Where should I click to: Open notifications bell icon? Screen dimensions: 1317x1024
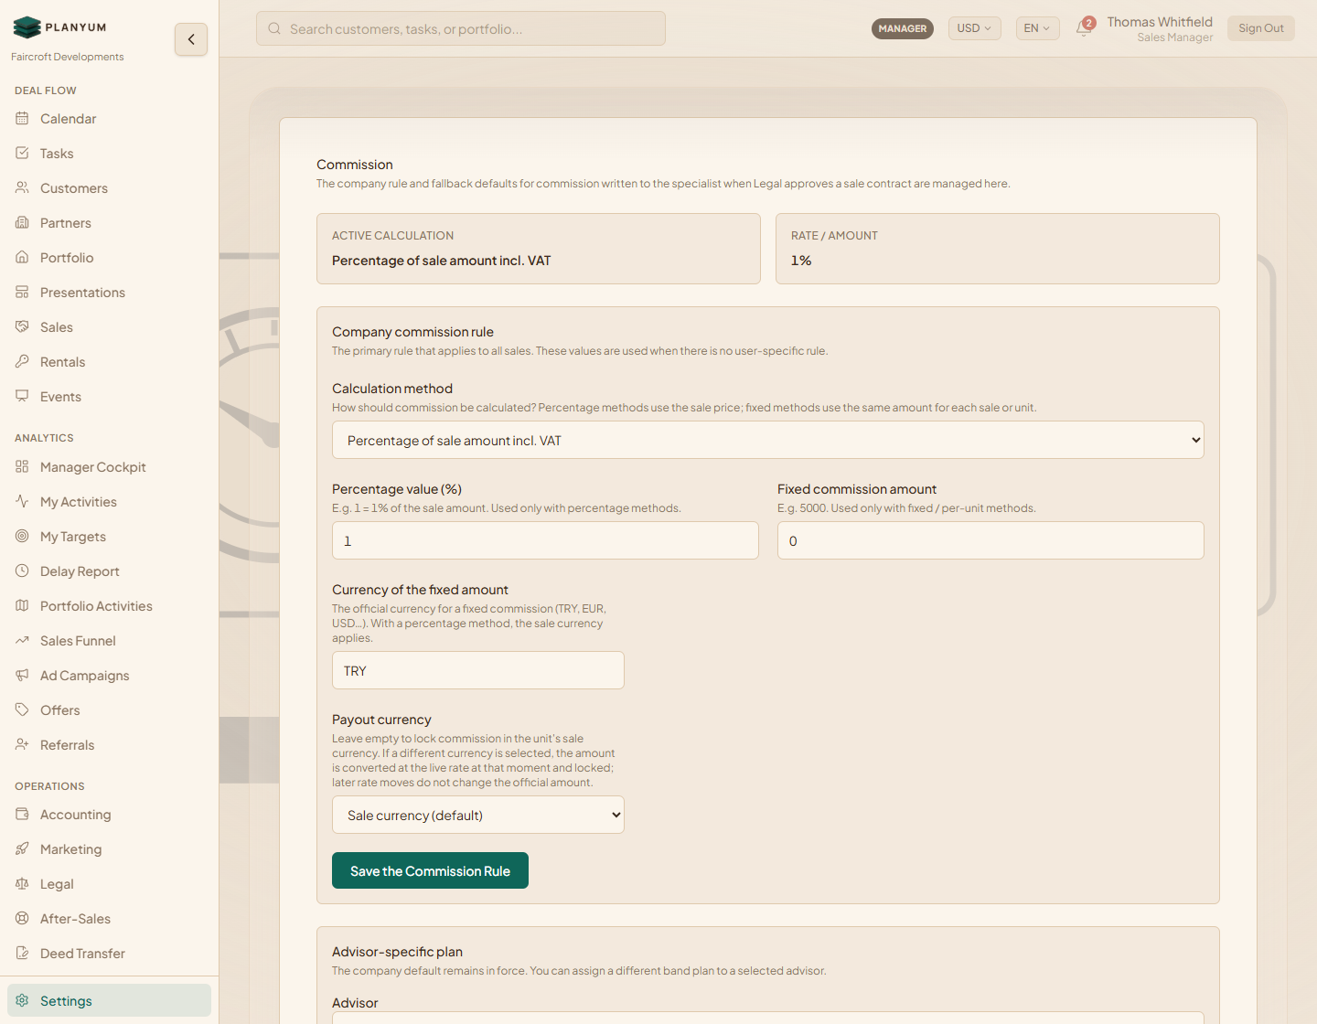click(x=1084, y=27)
